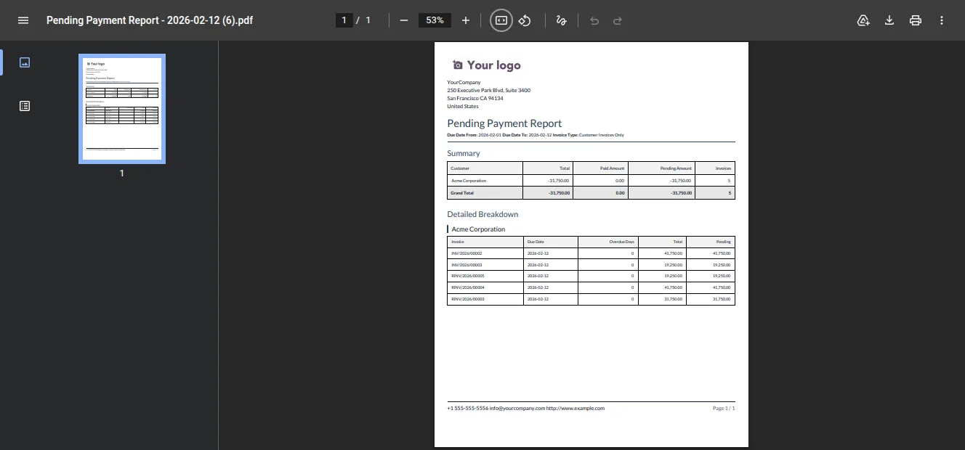Click footer contact line with info@yourcompany.com
The width and height of the screenshot is (965, 450).
(525, 408)
